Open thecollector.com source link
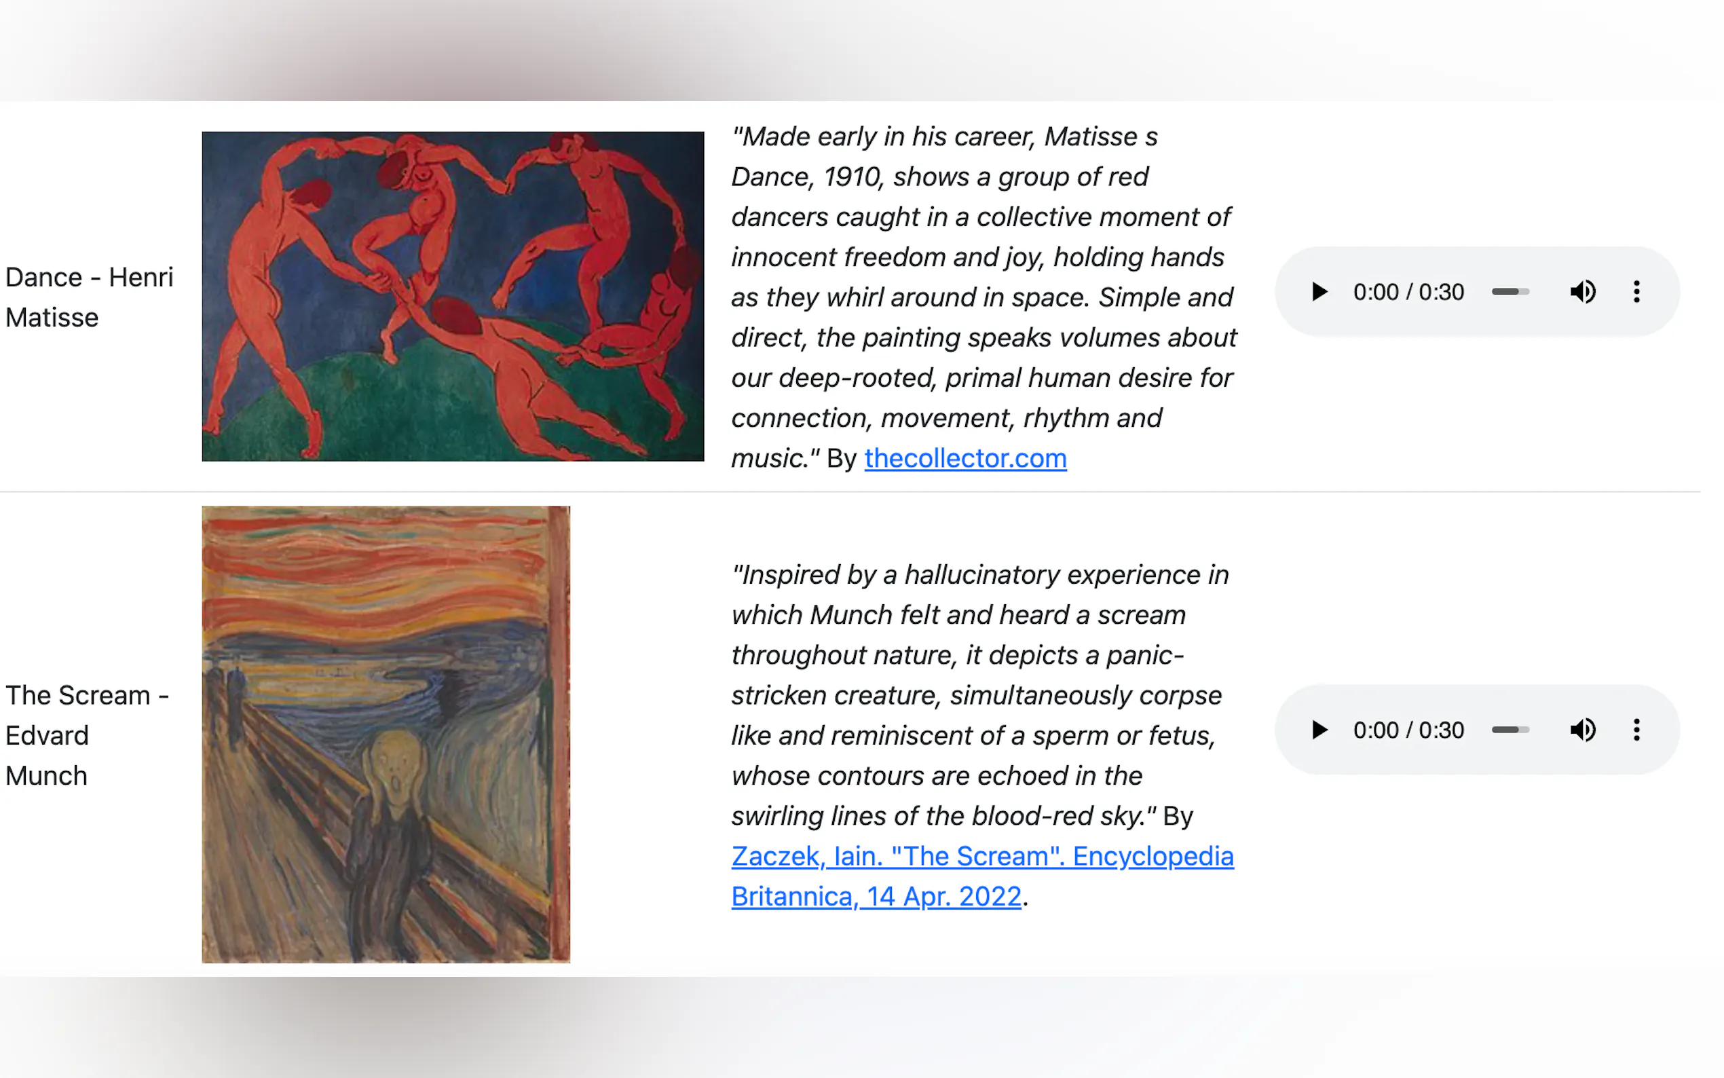Screen dimensions: 1724x1078 tap(965, 458)
